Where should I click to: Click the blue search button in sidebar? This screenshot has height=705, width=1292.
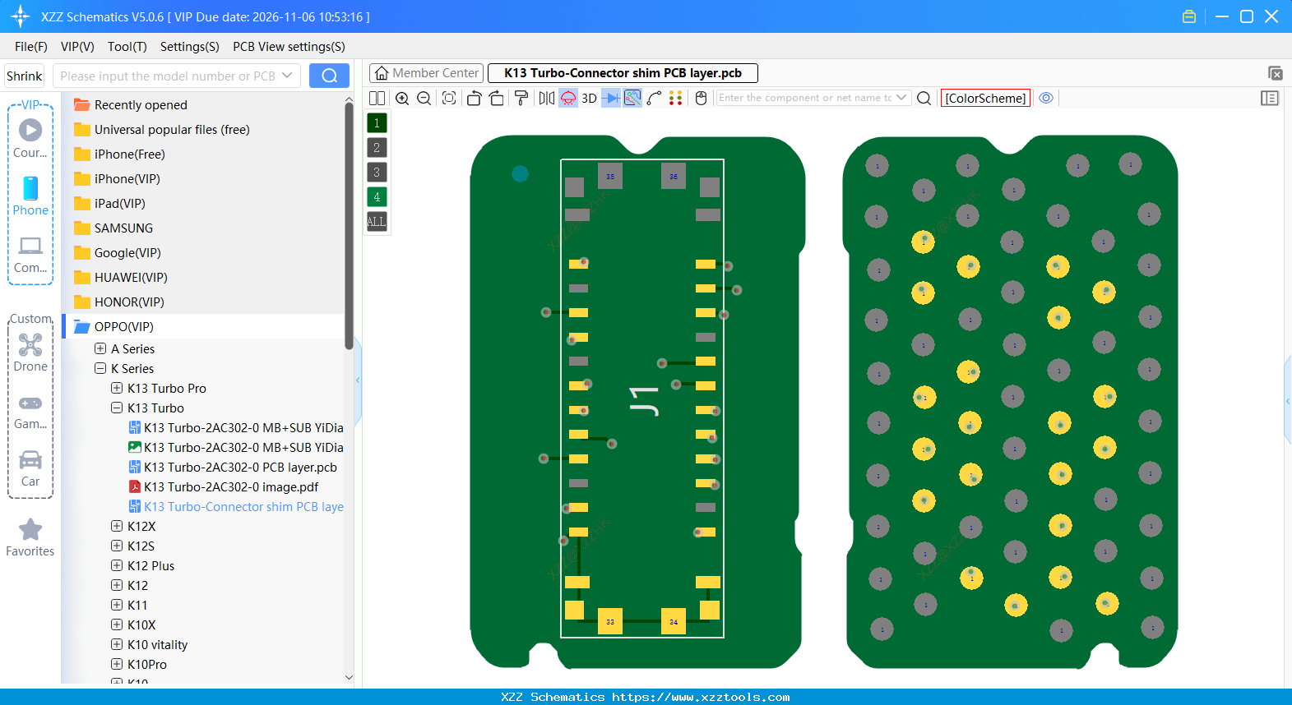(329, 76)
